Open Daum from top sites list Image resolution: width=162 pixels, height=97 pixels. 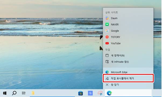(128, 18)
